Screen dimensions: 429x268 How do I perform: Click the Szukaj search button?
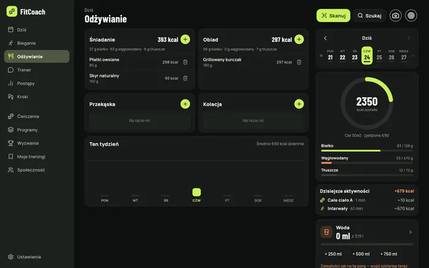(x=370, y=15)
